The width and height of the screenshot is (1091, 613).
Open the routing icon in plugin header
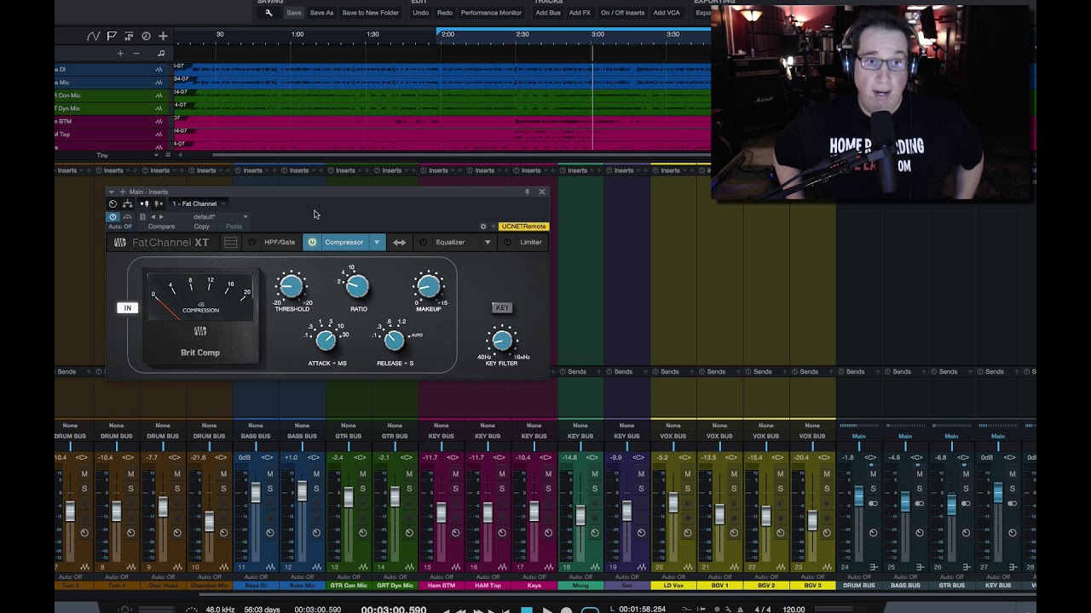127,203
